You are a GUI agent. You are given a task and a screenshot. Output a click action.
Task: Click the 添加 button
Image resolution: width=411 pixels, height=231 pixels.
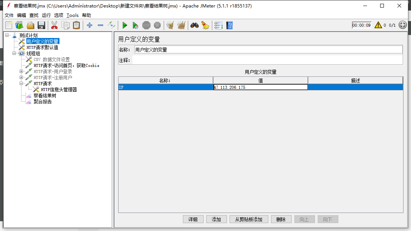coord(216,219)
